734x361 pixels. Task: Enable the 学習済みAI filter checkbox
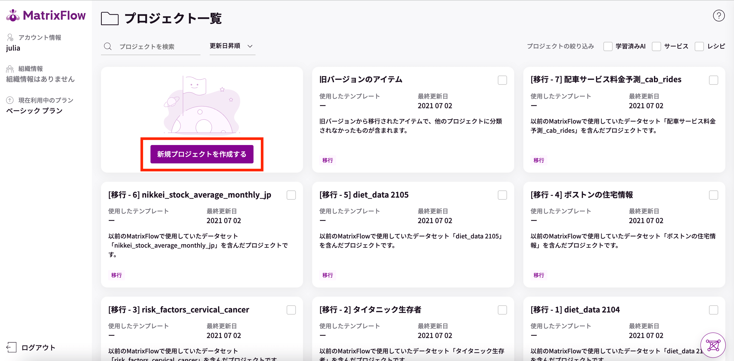(x=608, y=46)
